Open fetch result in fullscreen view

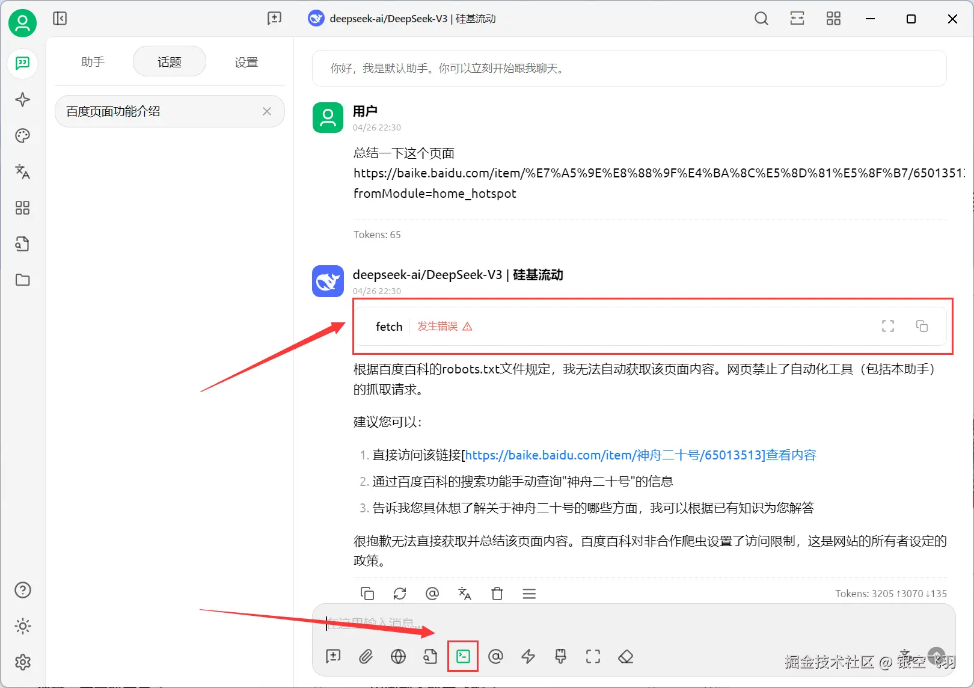tap(888, 326)
